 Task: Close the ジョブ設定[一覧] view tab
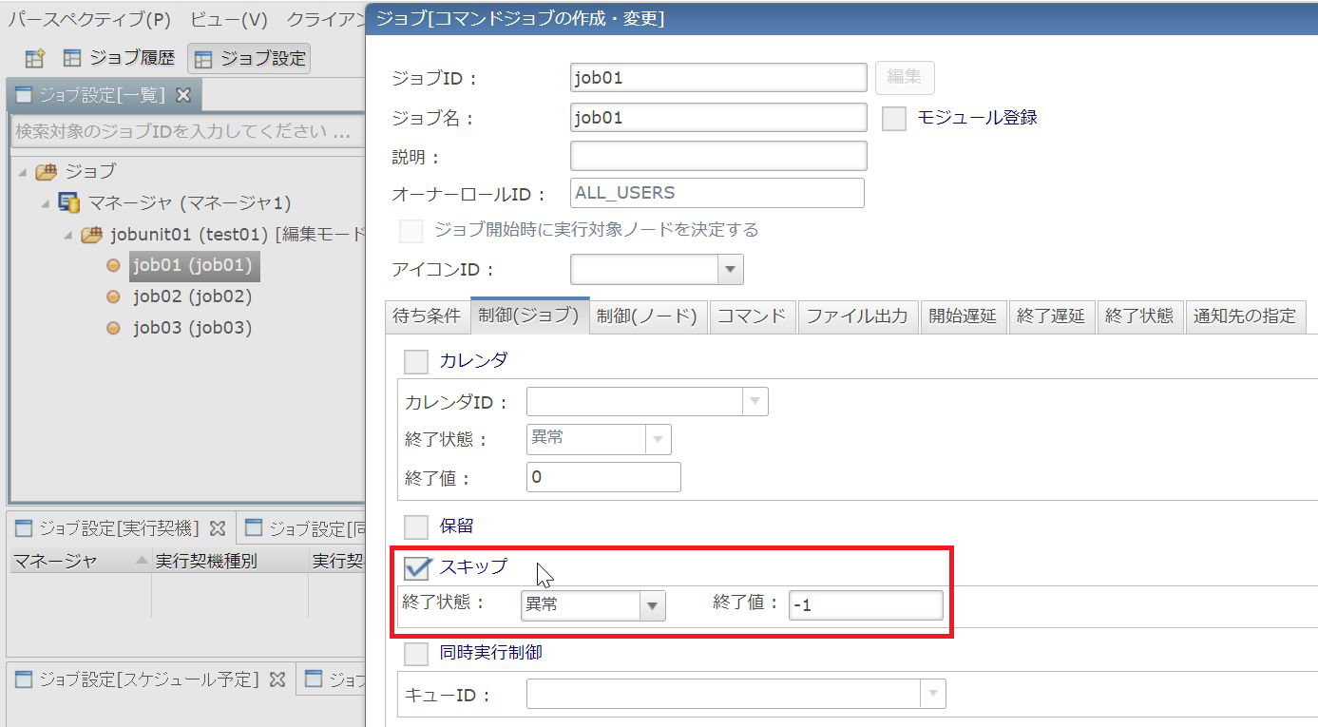(x=184, y=95)
